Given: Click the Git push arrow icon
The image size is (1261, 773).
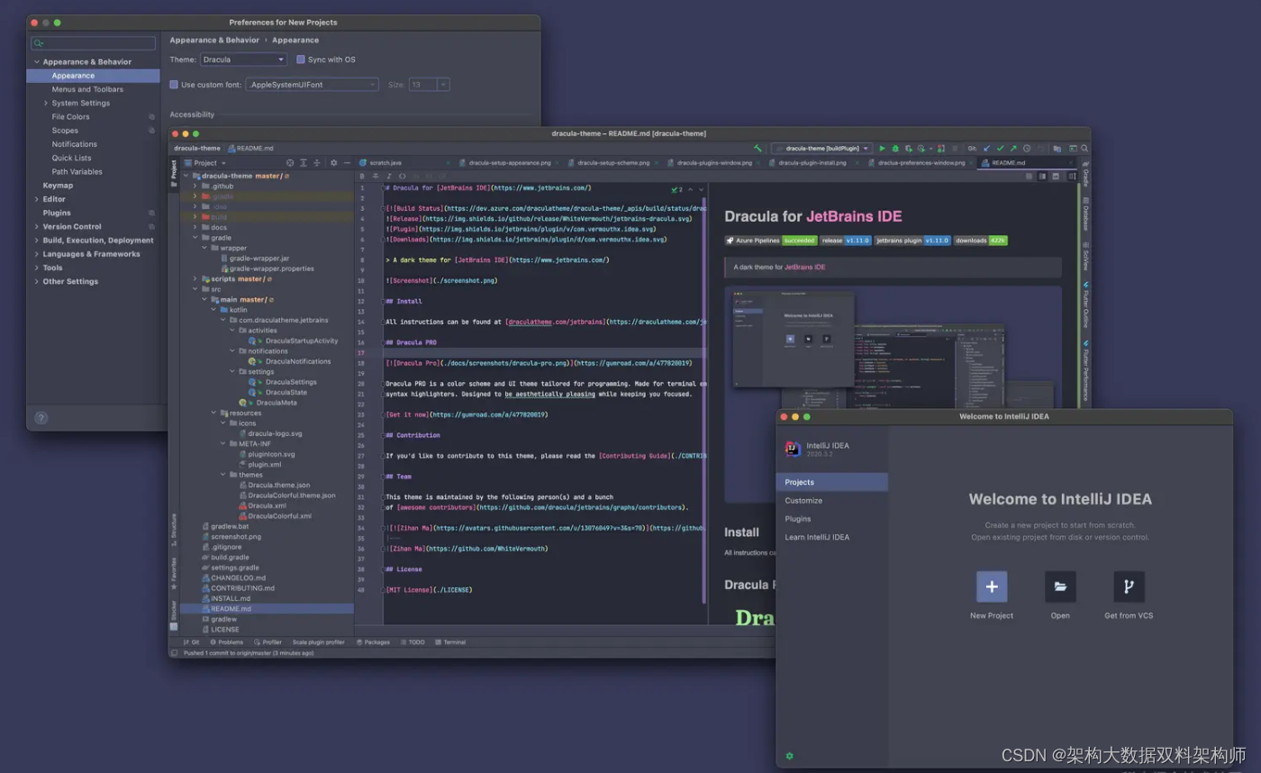Looking at the screenshot, I should pos(1013,149).
